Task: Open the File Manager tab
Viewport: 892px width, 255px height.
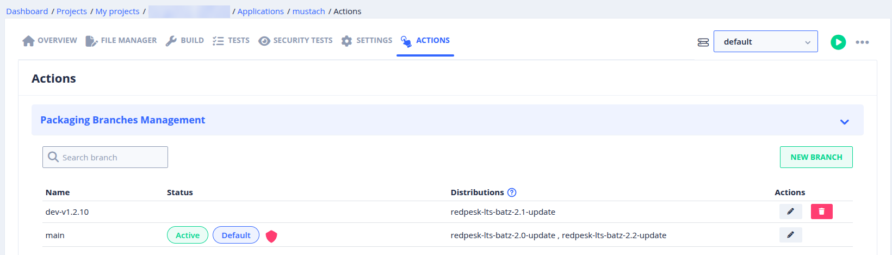Action: coord(121,41)
